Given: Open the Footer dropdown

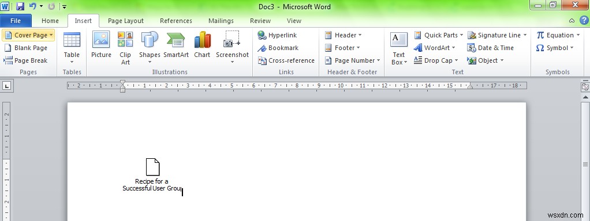Looking at the screenshot, I should pos(342,48).
